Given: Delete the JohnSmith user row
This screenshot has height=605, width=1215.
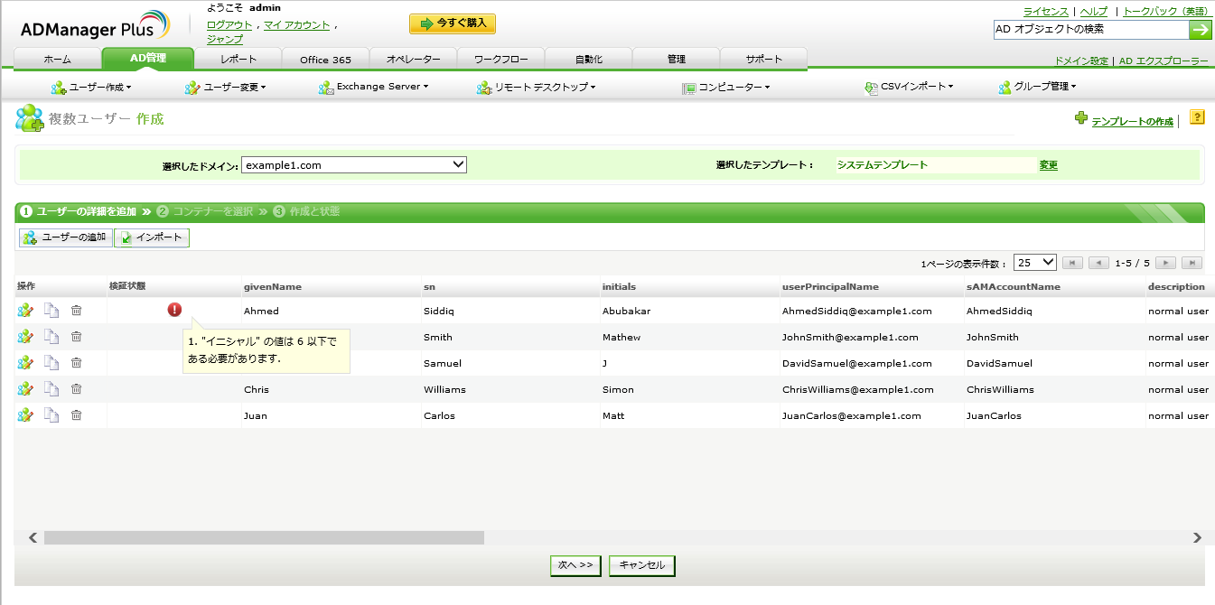Looking at the screenshot, I should pos(77,337).
